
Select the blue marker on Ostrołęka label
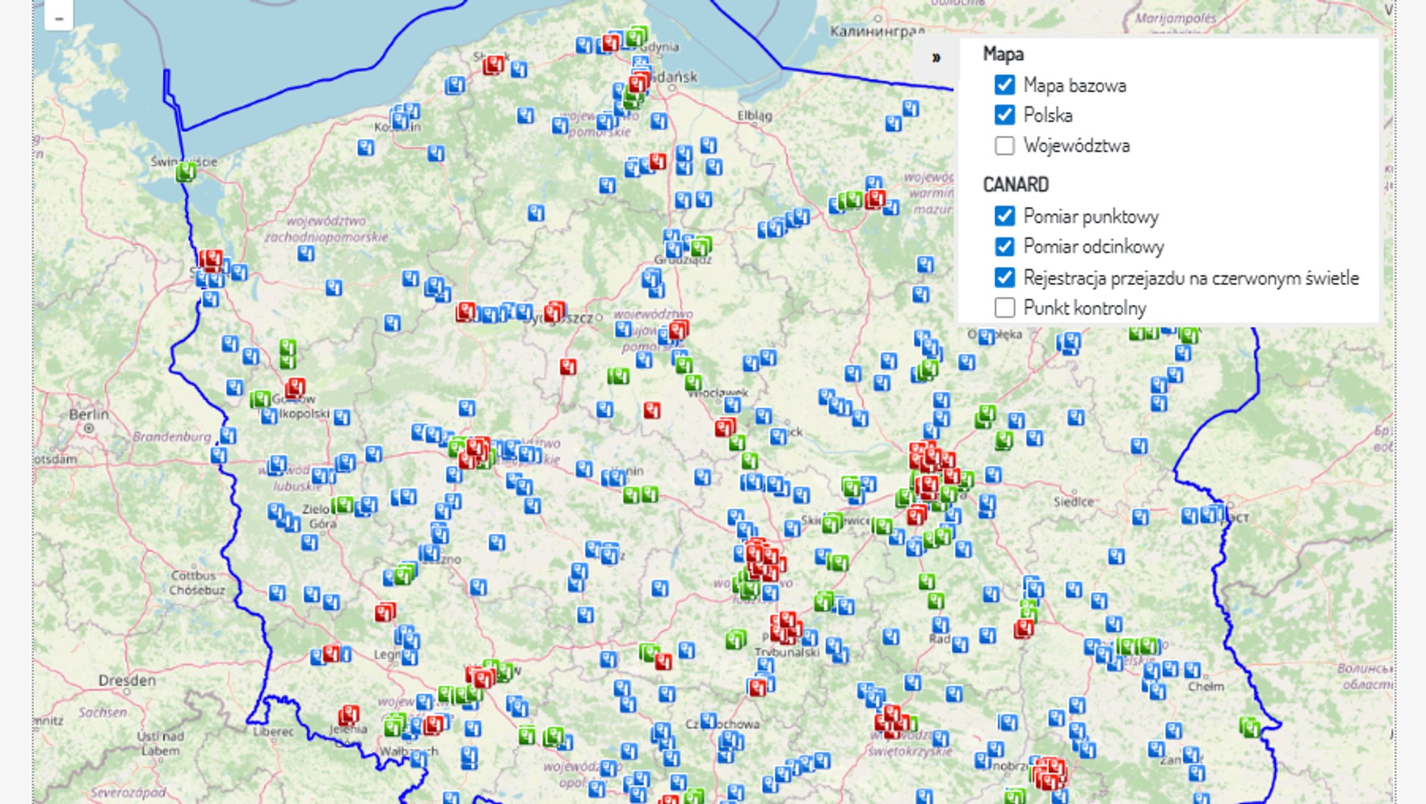986,338
